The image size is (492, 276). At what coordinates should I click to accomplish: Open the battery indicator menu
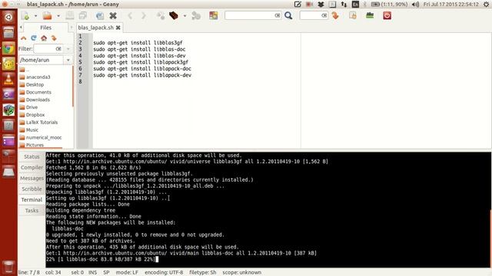click(x=390, y=5)
